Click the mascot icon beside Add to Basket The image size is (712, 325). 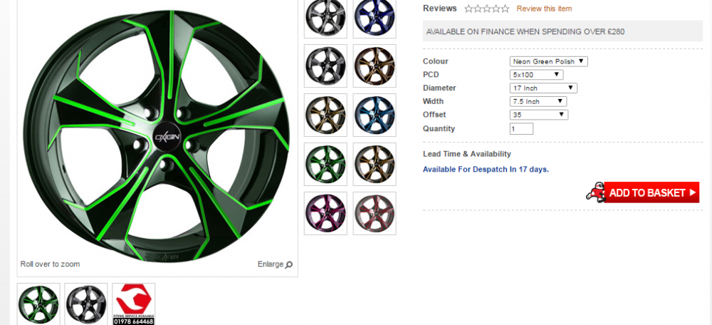[595, 192]
